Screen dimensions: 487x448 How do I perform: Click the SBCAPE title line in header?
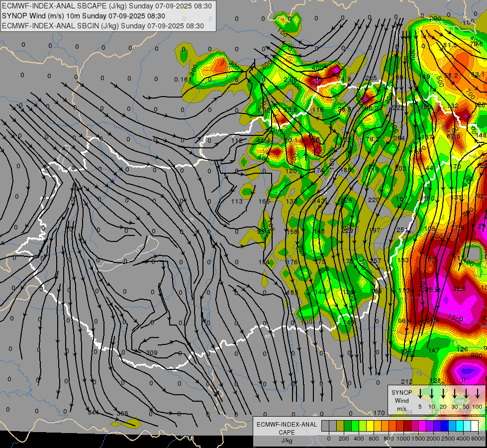[107, 6]
